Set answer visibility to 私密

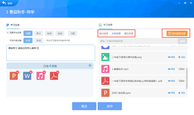(x=39, y=40)
